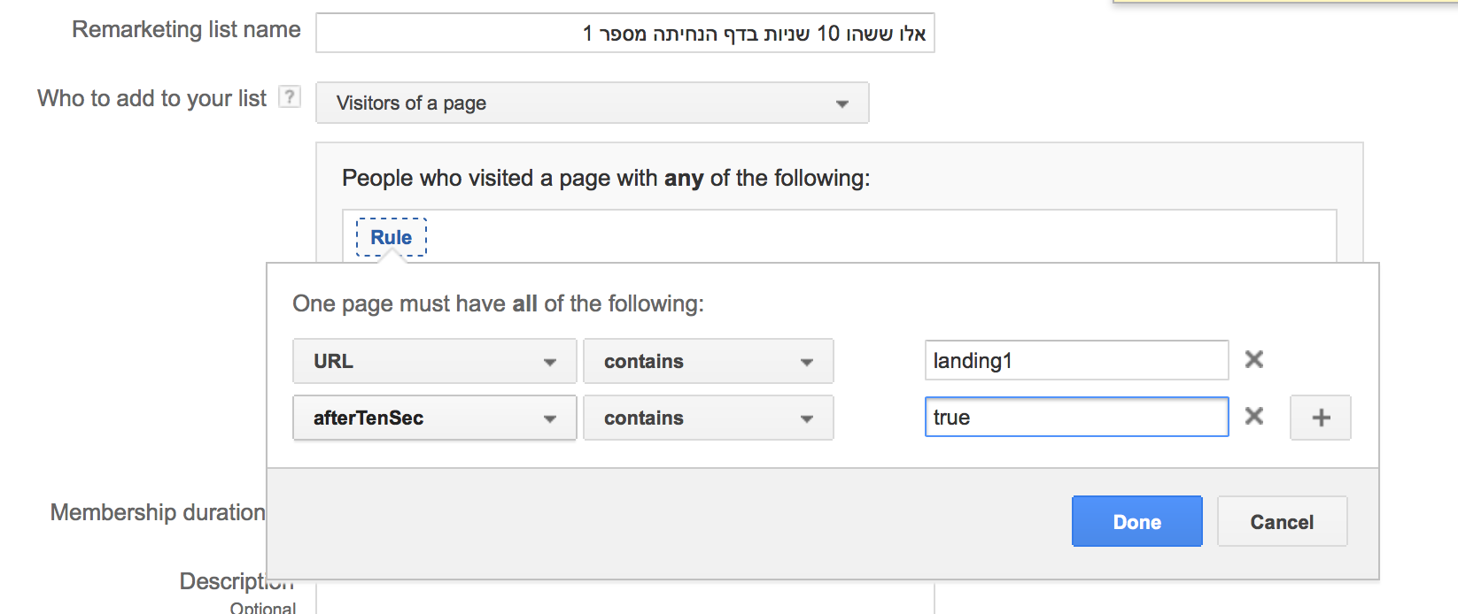This screenshot has width=1458, height=614.
Task: Edit the landing1 value field
Action: pos(1077,360)
